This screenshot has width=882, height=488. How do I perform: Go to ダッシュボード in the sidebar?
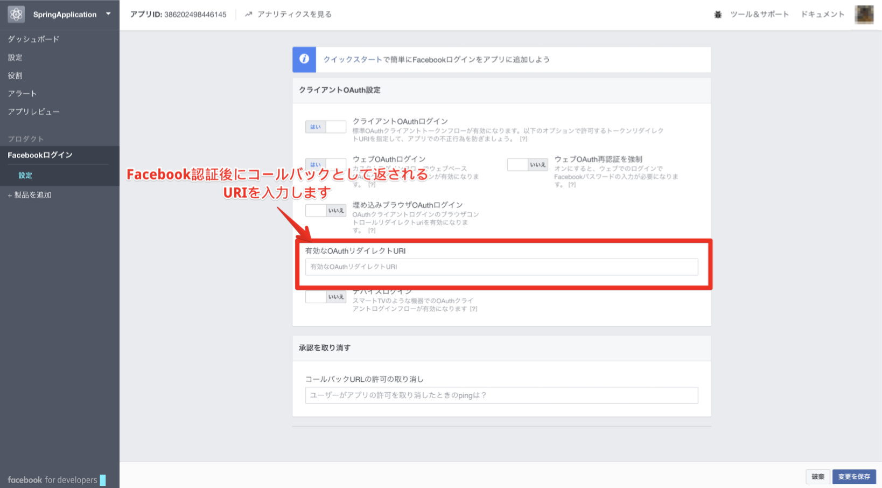tap(33, 39)
